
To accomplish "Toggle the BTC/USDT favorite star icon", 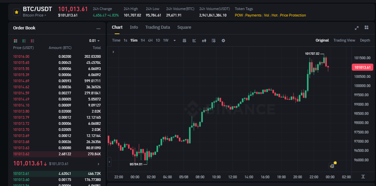I will 16,12.
